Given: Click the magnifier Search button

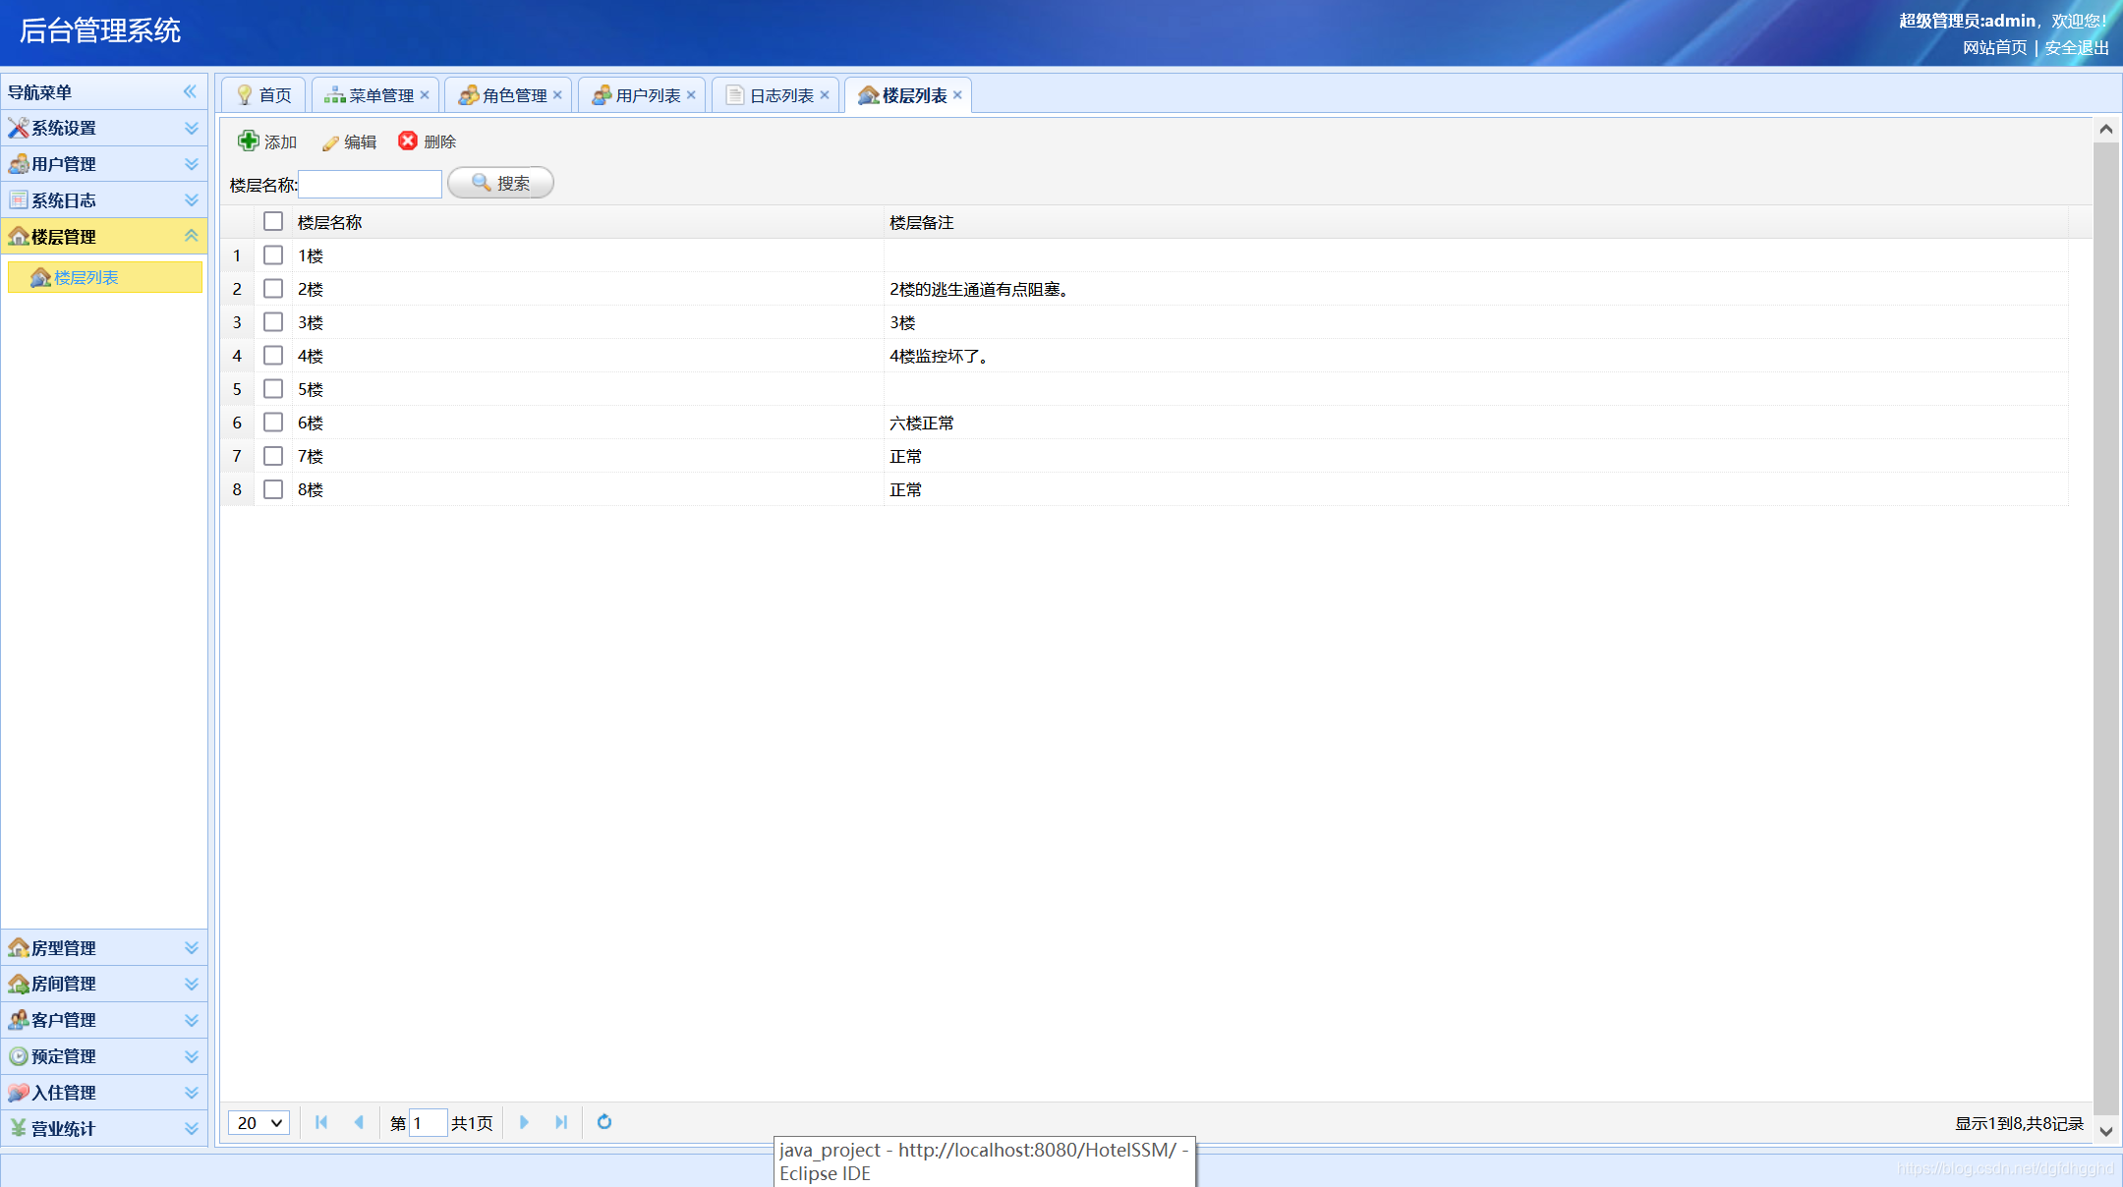Looking at the screenshot, I should [x=500, y=183].
